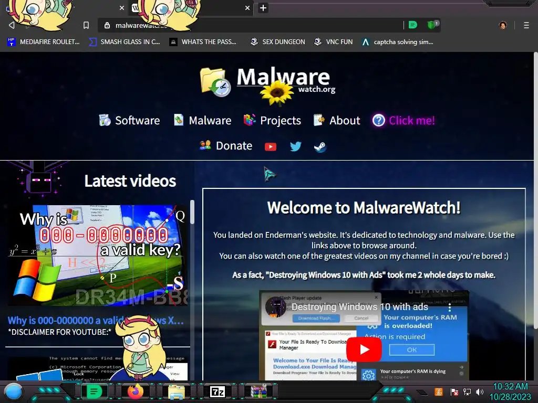
Task: Click the Welcome to MalwareWatch! heading
Action: click(x=364, y=207)
